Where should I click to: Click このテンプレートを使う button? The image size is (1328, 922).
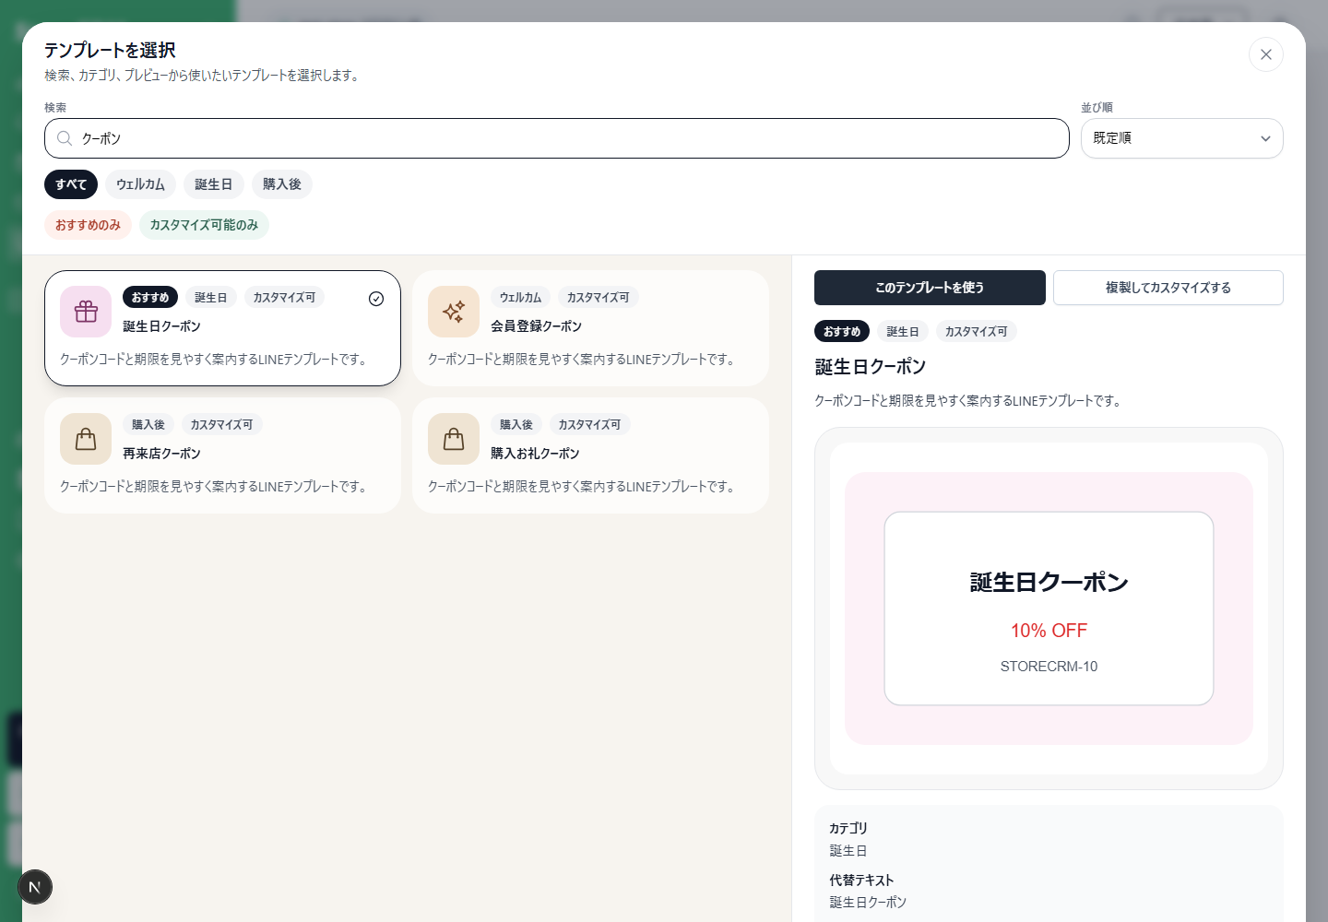(930, 288)
